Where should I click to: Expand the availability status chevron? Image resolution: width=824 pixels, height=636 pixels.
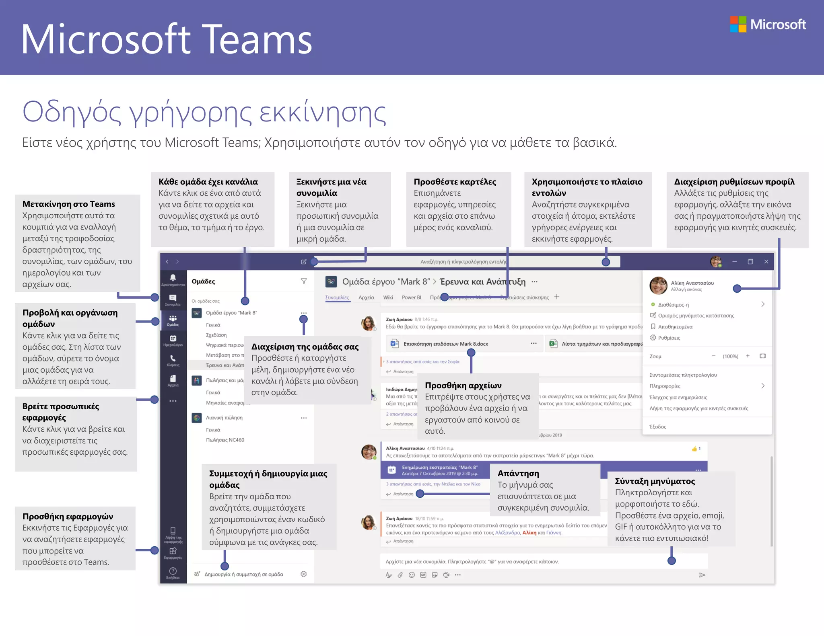(x=763, y=304)
